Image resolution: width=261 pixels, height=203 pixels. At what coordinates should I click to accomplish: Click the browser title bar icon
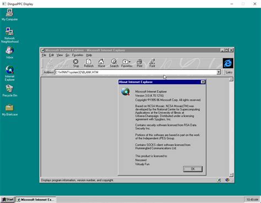click(43, 50)
